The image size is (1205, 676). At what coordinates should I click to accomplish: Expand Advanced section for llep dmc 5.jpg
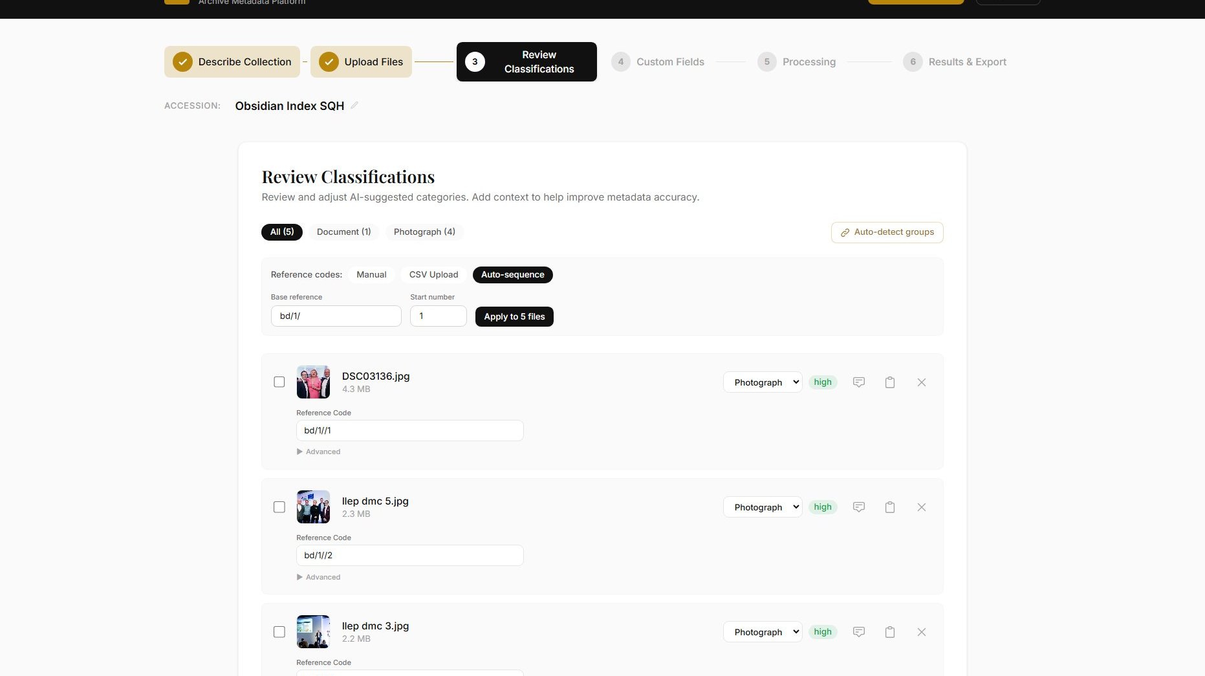319,576
